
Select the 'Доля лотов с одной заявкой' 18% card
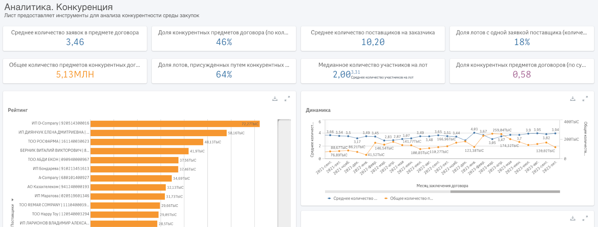click(522, 38)
